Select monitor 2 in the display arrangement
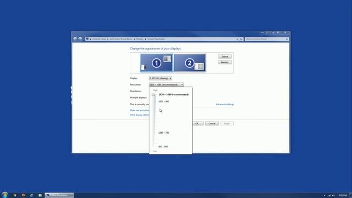Viewport: 352px width, 198px height. [x=190, y=63]
